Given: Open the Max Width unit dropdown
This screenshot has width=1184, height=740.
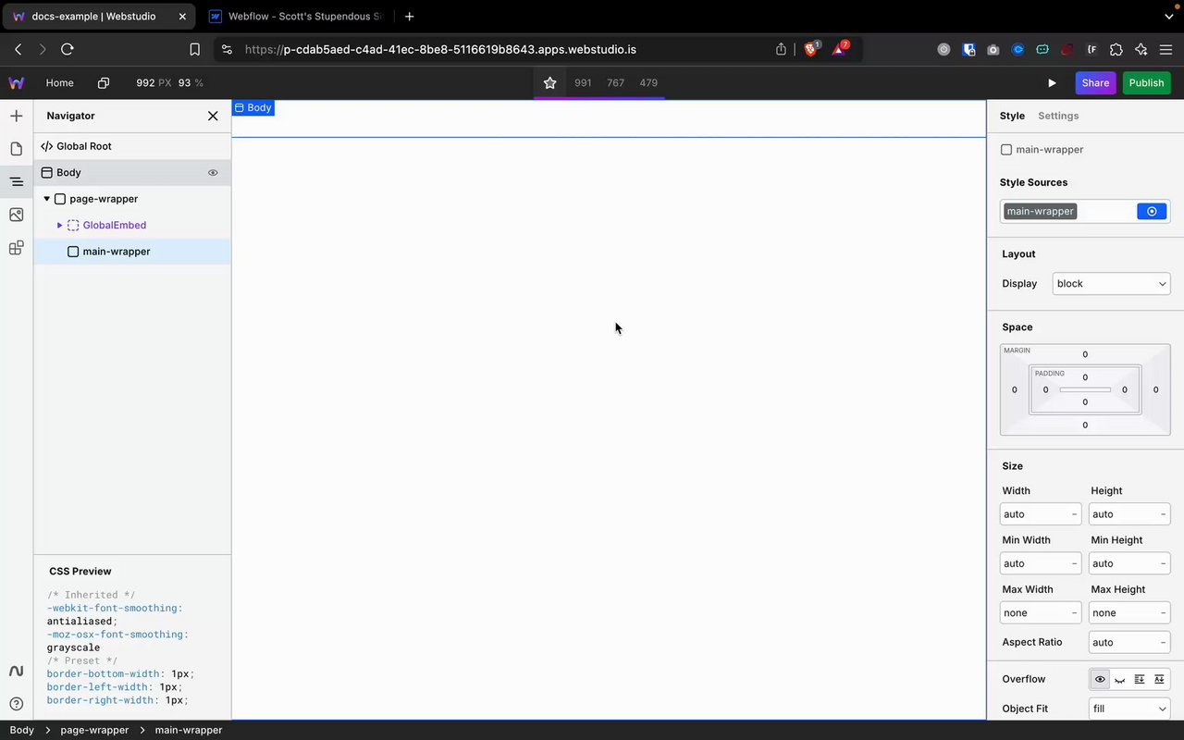Looking at the screenshot, I should 1074,612.
